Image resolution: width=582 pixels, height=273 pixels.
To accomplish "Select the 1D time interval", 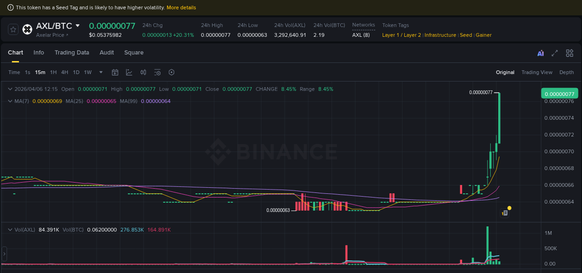I will [x=76, y=72].
